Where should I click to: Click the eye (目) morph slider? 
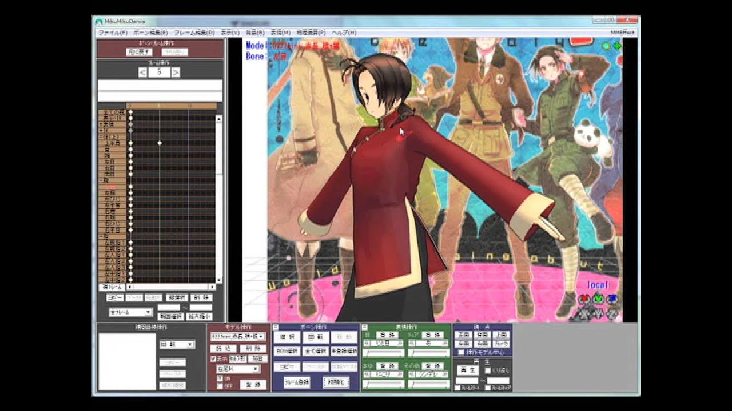point(384,353)
